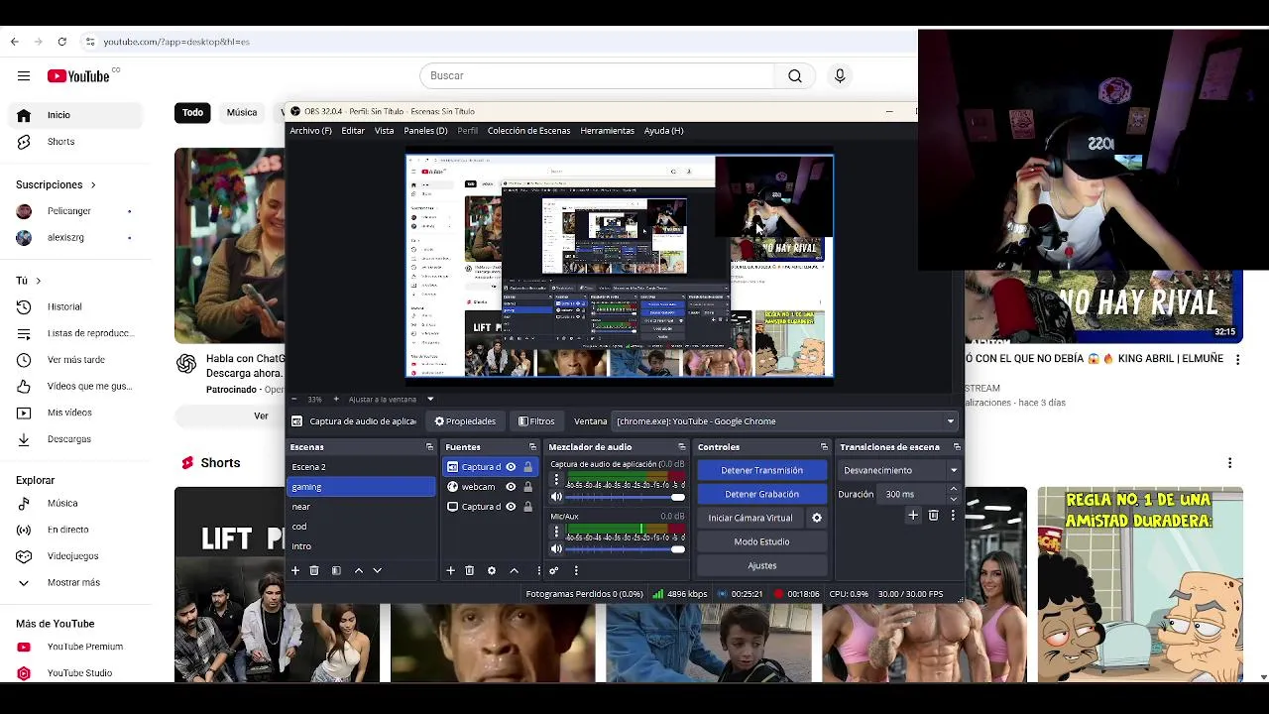Open the Colección de Escenas menu
Viewport: 1269px width, 714px height.
pyautogui.click(x=528, y=131)
